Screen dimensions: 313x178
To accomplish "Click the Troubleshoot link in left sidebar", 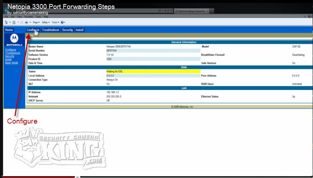I will [13, 53].
